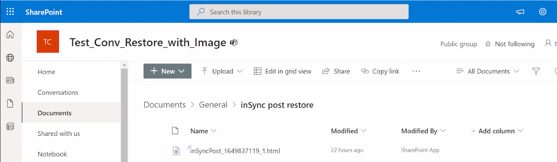The width and height of the screenshot is (557, 162).
Task: Select Shared with us in navigation
Action: [59, 134]
